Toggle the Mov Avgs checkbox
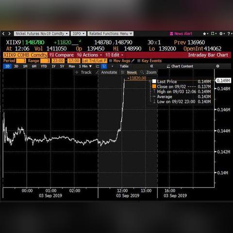The height and width of the screenshot is (233, 233). [x=111, y=61]
